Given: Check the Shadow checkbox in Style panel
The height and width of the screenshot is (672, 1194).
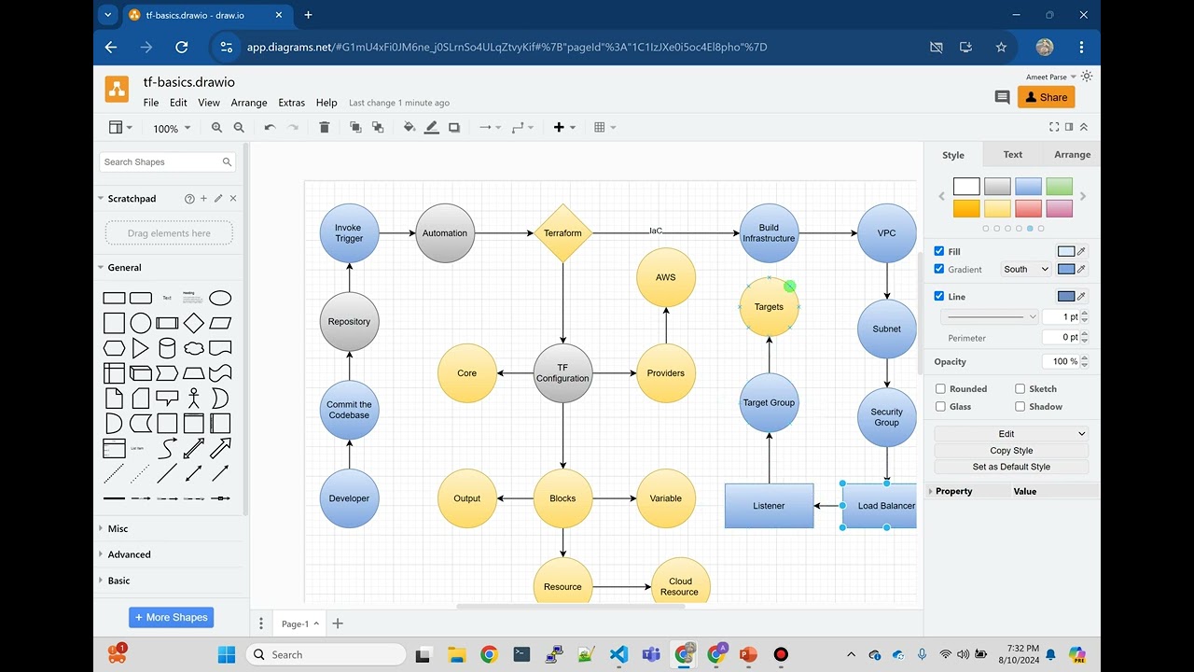Looking at the screenshot, I should (x=1020, y=406).
